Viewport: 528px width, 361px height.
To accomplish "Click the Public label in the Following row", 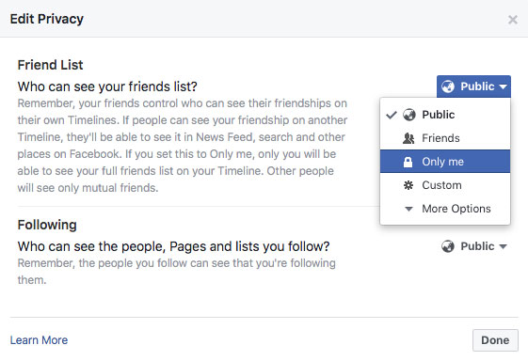I will [x=477, y=246].
